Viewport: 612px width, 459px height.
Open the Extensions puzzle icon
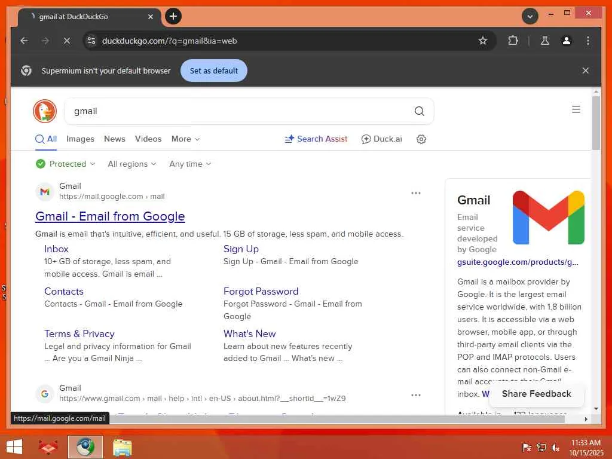pyautogui.click(x=513, y=41)
